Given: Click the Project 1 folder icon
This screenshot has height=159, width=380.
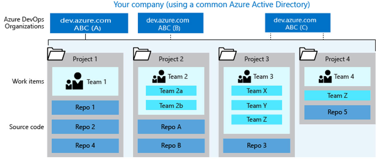Looking at the screenshot, I should pyautogui.click(x=56, y=54).
